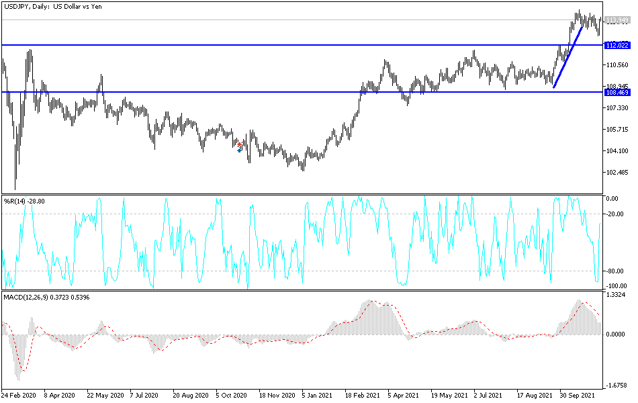Select the blue buy arrow marker on the chart

[239, 150]
